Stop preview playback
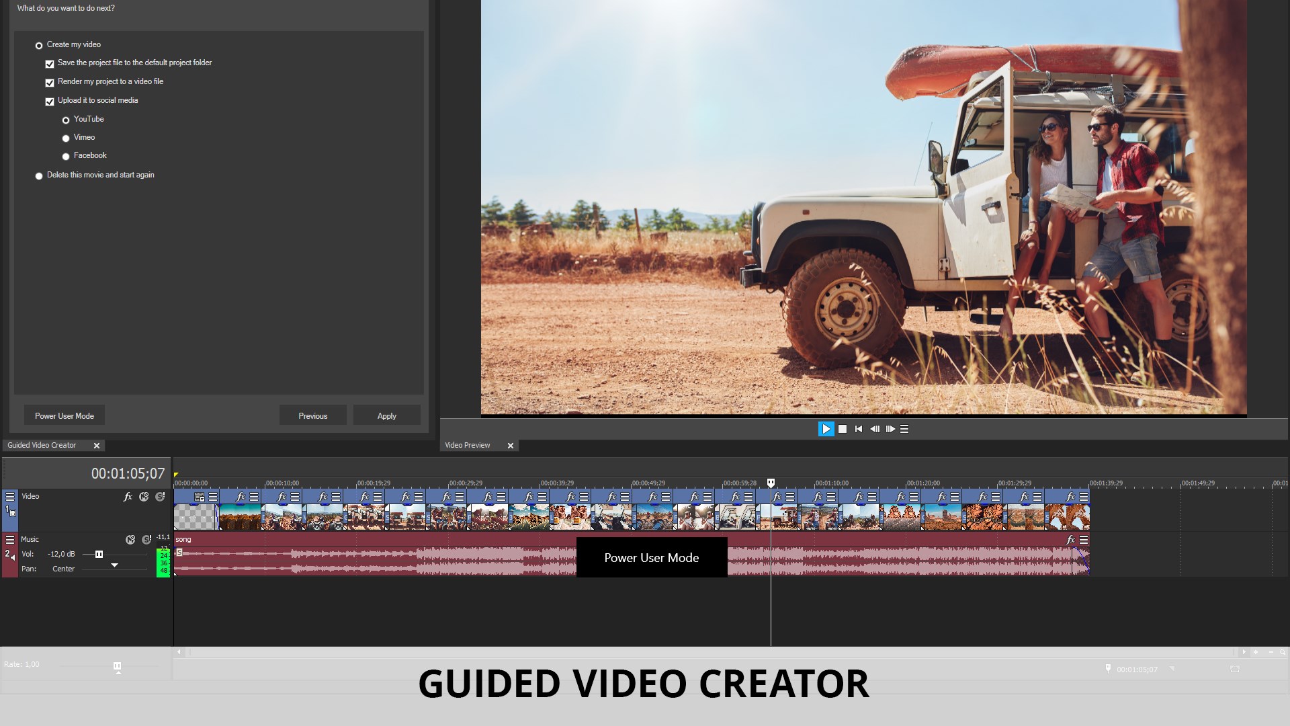The image size is (1290, 726). click(843, 429)
